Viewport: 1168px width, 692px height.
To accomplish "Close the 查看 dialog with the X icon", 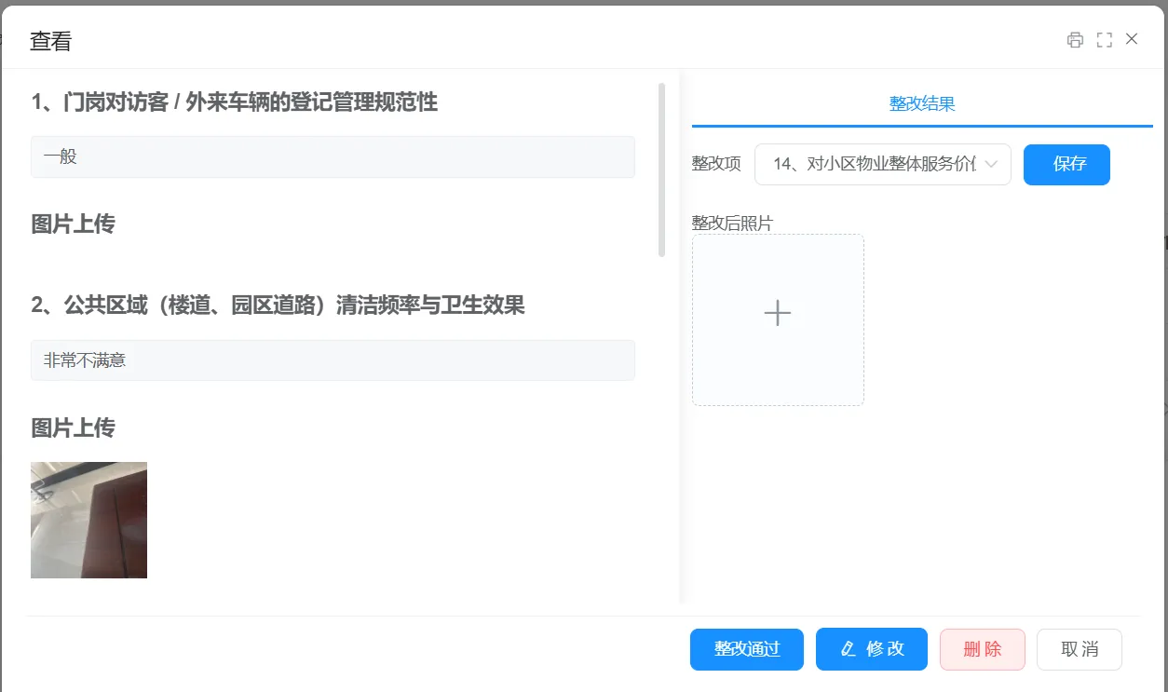I will click(x=1132, y=39).
